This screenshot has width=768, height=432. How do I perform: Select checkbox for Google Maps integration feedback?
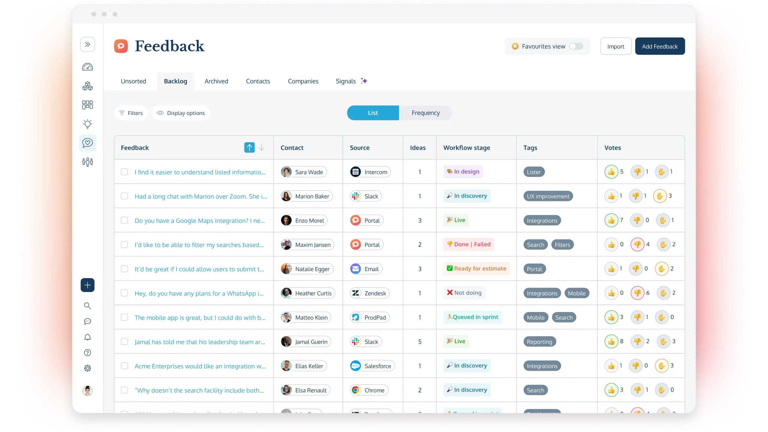124,220
